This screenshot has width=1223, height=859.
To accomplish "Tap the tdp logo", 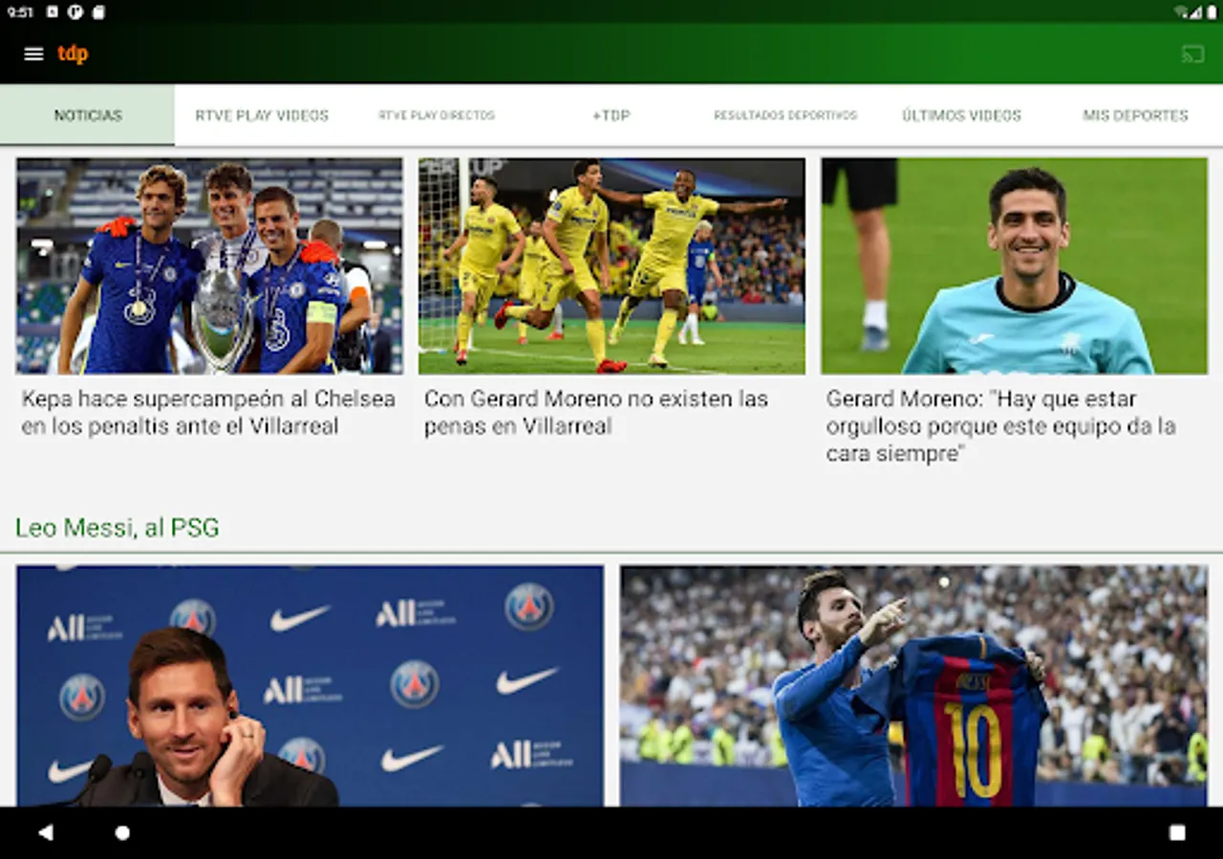I will pos(73,53).
